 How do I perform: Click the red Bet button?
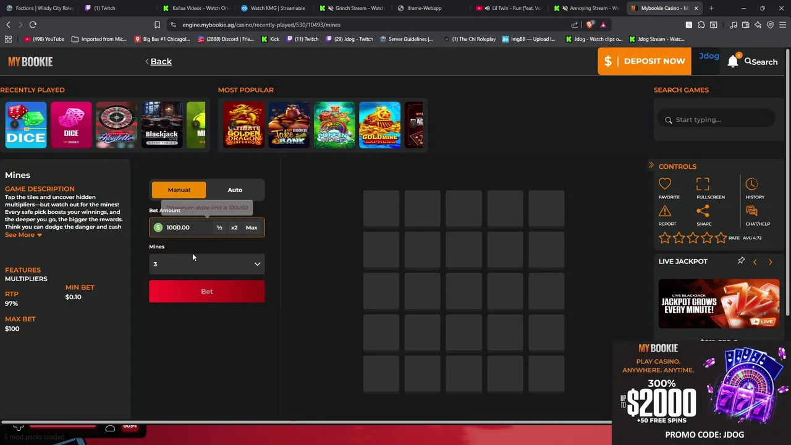point(206,291)
